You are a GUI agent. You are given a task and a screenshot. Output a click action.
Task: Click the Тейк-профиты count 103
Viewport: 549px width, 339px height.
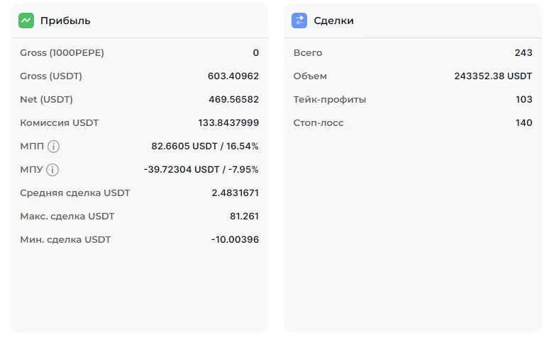pos(523,99)
